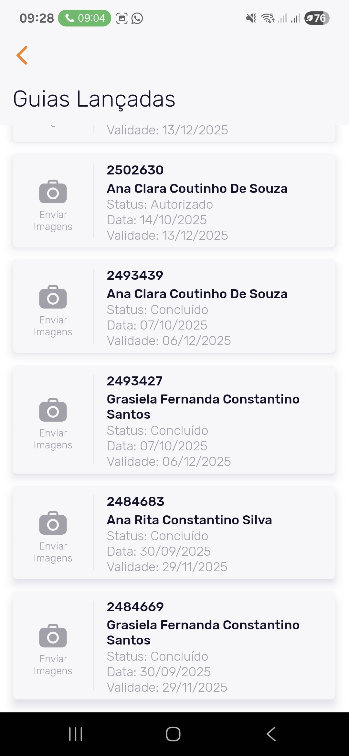Tap camera icon for guia 2502630
349x756 pixels.
[x=53, y=192]
